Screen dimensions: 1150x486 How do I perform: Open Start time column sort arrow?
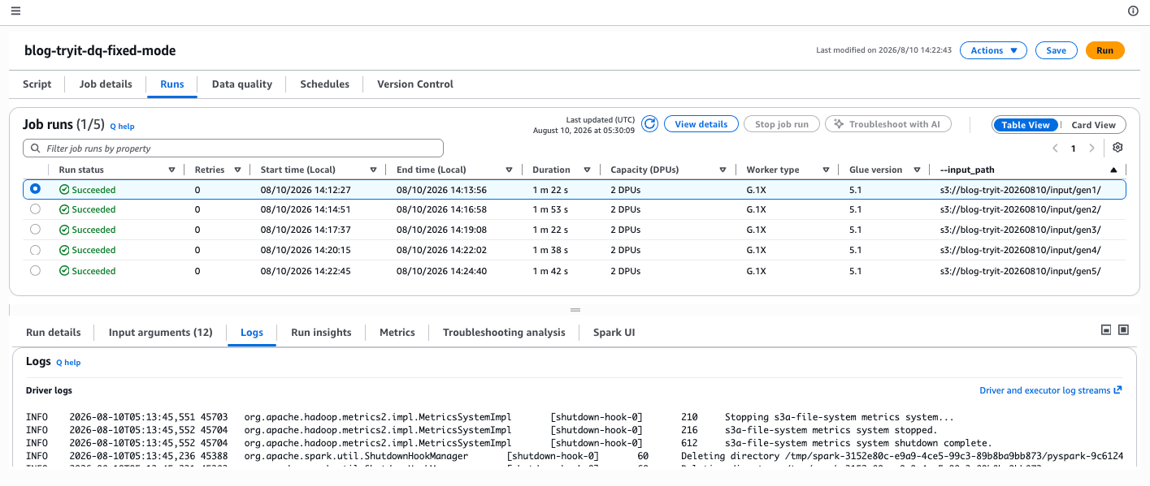click(x=373, y=170)
